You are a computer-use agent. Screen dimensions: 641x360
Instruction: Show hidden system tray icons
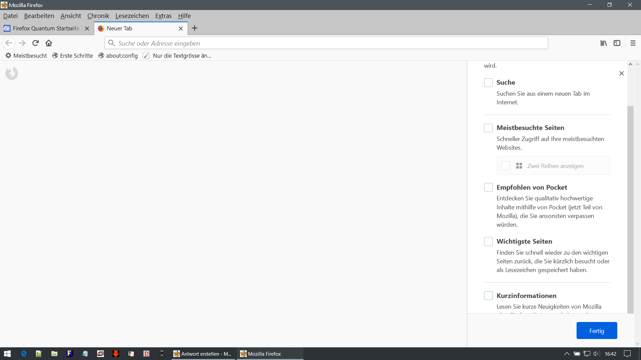(567, 354)
